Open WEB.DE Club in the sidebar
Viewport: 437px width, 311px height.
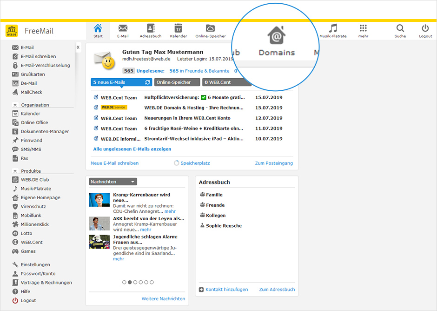click(x=30, y=180)
